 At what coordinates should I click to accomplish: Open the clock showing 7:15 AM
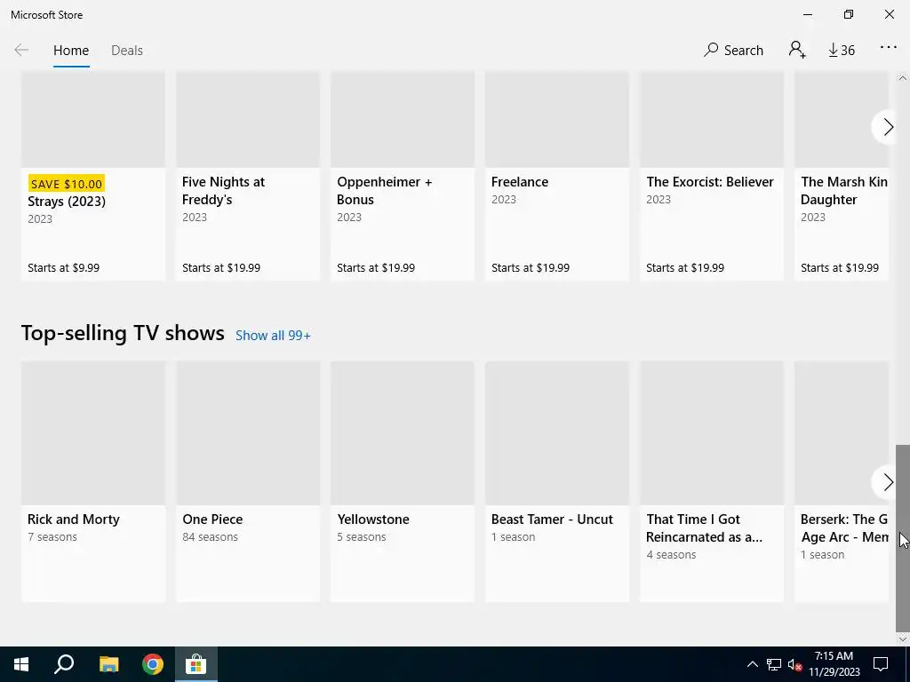click(834, 664)
